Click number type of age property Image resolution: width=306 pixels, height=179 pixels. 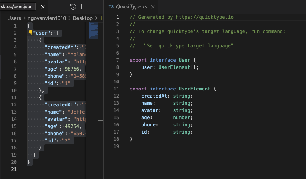tap(181, 118)
